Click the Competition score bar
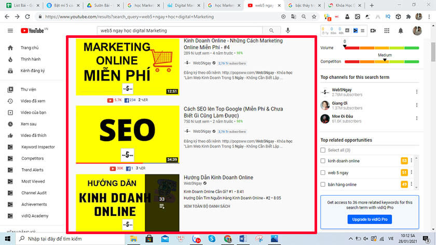Image resolution: width=436 pixels, height=245 pixels. tap(382, 61)
